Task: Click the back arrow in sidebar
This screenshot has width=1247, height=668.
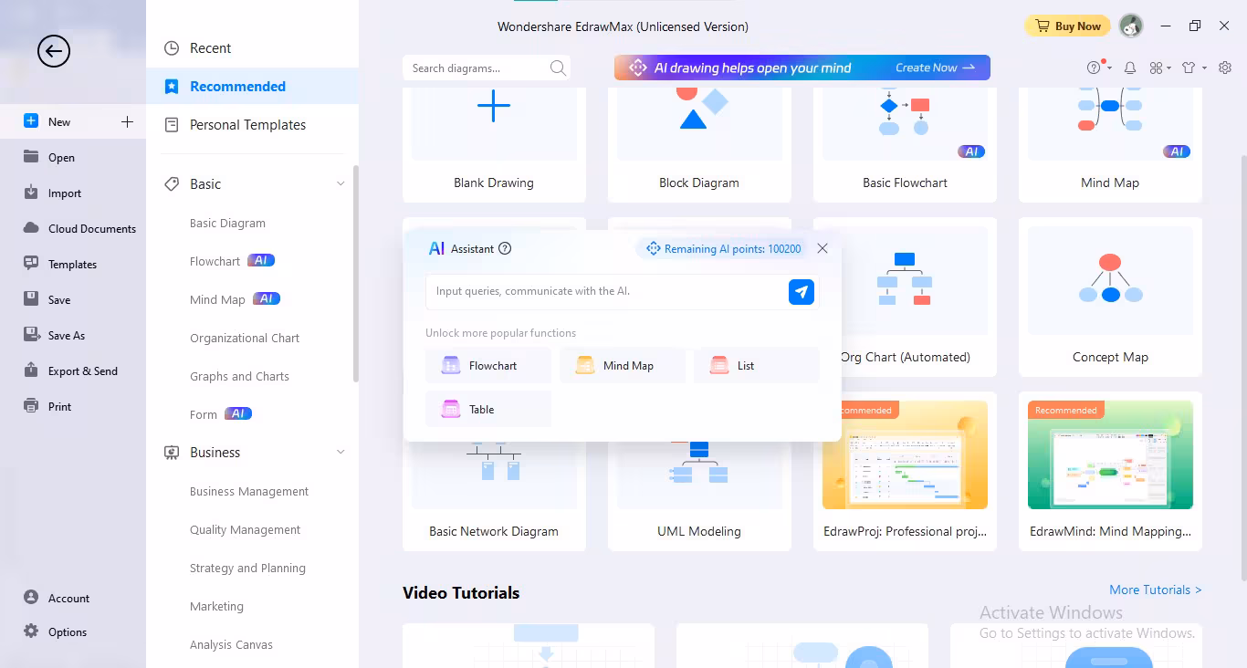Action: tap(53, 51)
